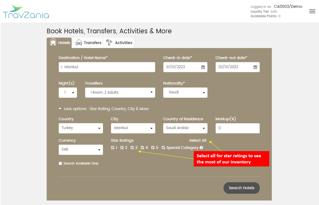Click the Activities palm tree icon
Viewport: 319px width, 205px height.
pos(109,42)
